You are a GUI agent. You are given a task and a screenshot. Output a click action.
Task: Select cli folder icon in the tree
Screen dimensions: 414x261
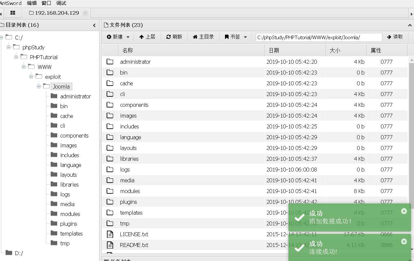pyautogui.click(x=54, y=125)
